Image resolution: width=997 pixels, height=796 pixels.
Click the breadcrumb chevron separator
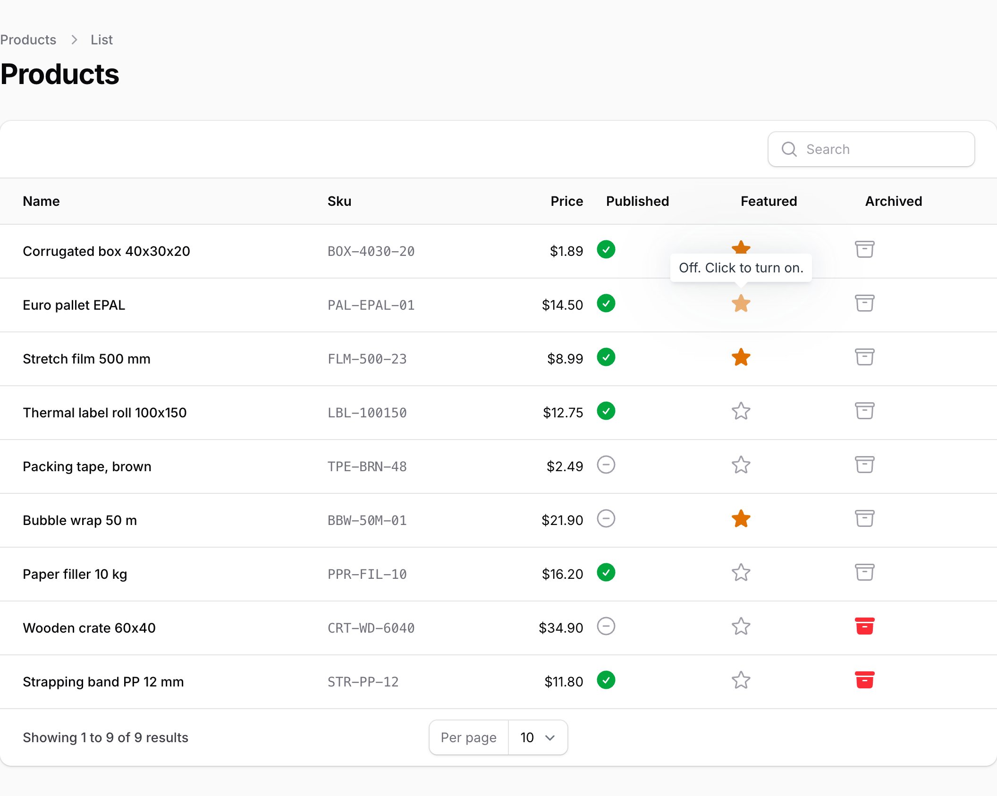tap(74, 40)
